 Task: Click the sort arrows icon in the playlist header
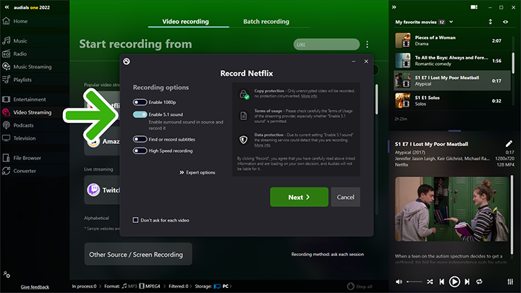click(490, 22)
